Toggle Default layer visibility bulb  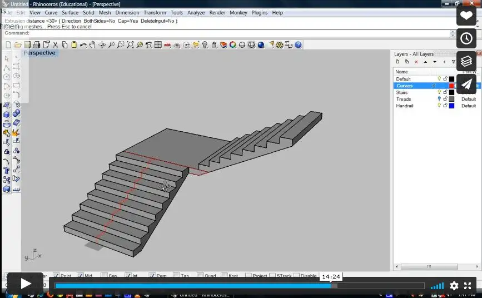click(439, 79)
